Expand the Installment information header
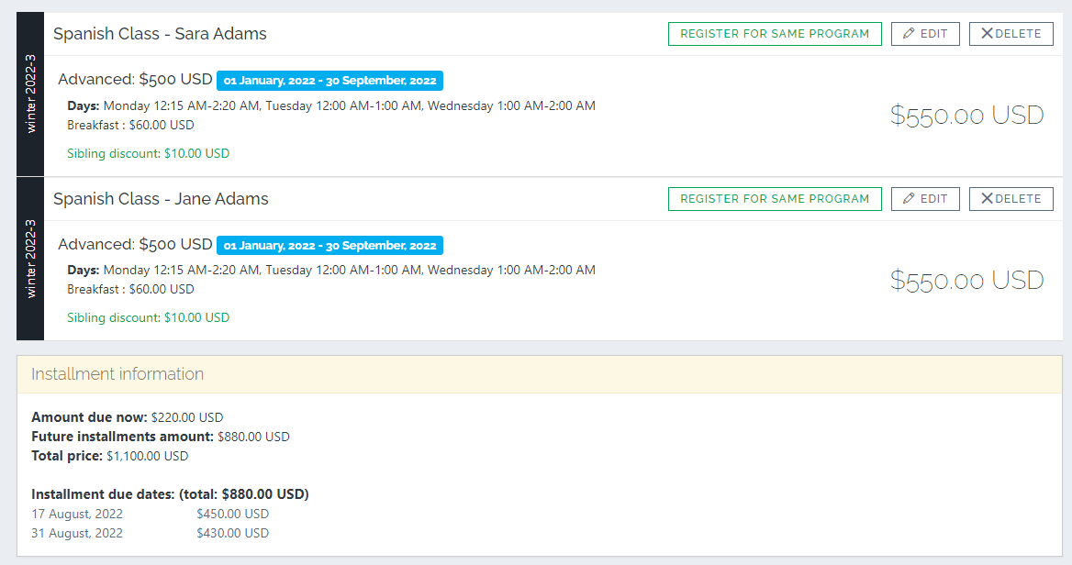 pos(117,374)
